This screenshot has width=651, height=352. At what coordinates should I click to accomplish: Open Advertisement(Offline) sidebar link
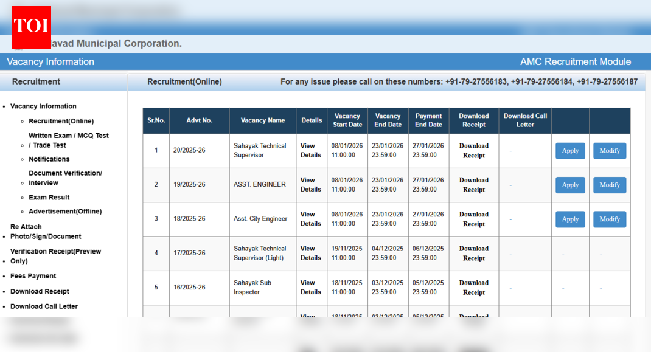point(64,212)
